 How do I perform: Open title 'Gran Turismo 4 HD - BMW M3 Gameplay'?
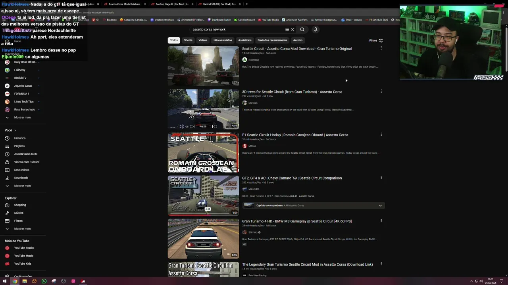coord(297,221)
